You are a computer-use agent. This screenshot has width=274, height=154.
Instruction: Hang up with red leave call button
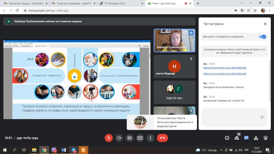pos(162,138)
